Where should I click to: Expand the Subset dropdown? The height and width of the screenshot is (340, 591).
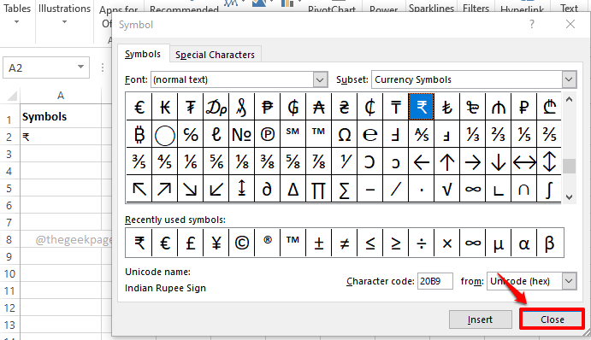[569, 79]
